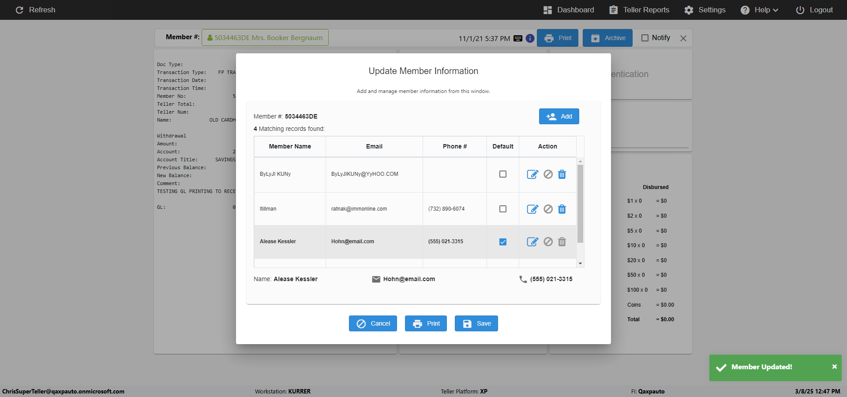The height and width of the screenshot is (397, 847).
Task: Open the Dashboard page
Action: (569, 10)
